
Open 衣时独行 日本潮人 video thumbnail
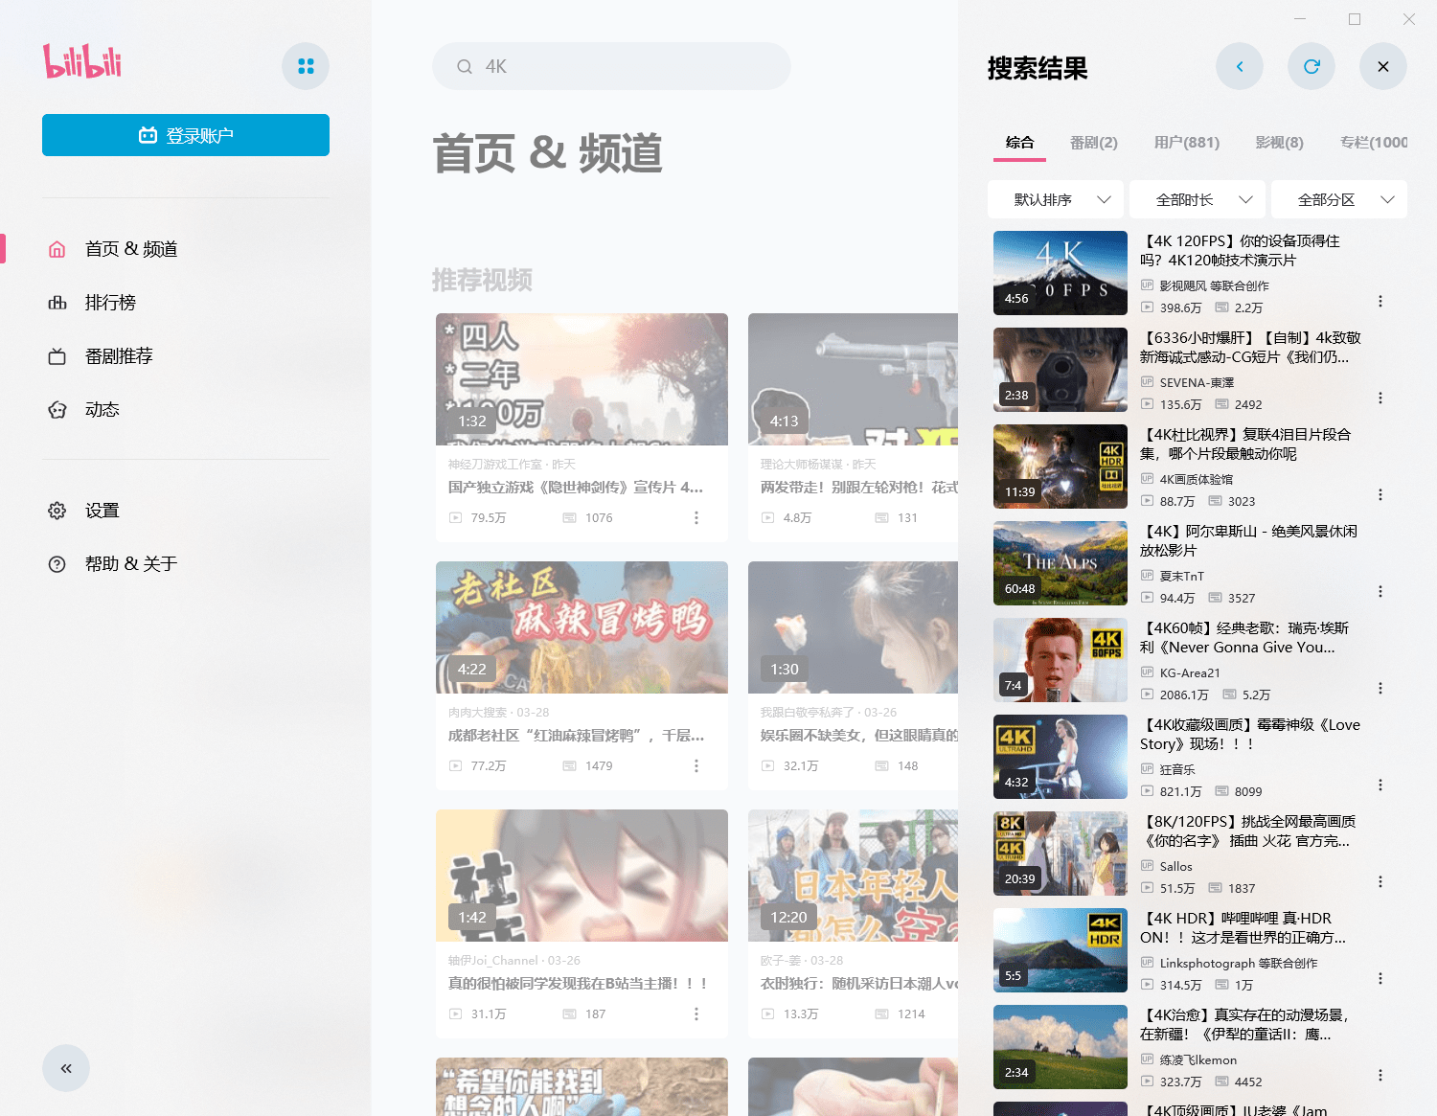[853, 876]
